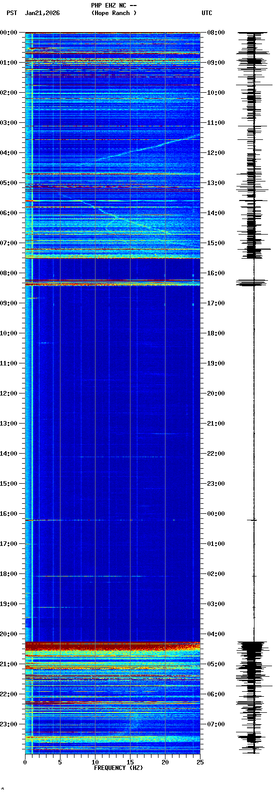This screenshot has width=276, height=794.
Task: Click 17:00 on the PST time axis
Action: pos(8,544)
